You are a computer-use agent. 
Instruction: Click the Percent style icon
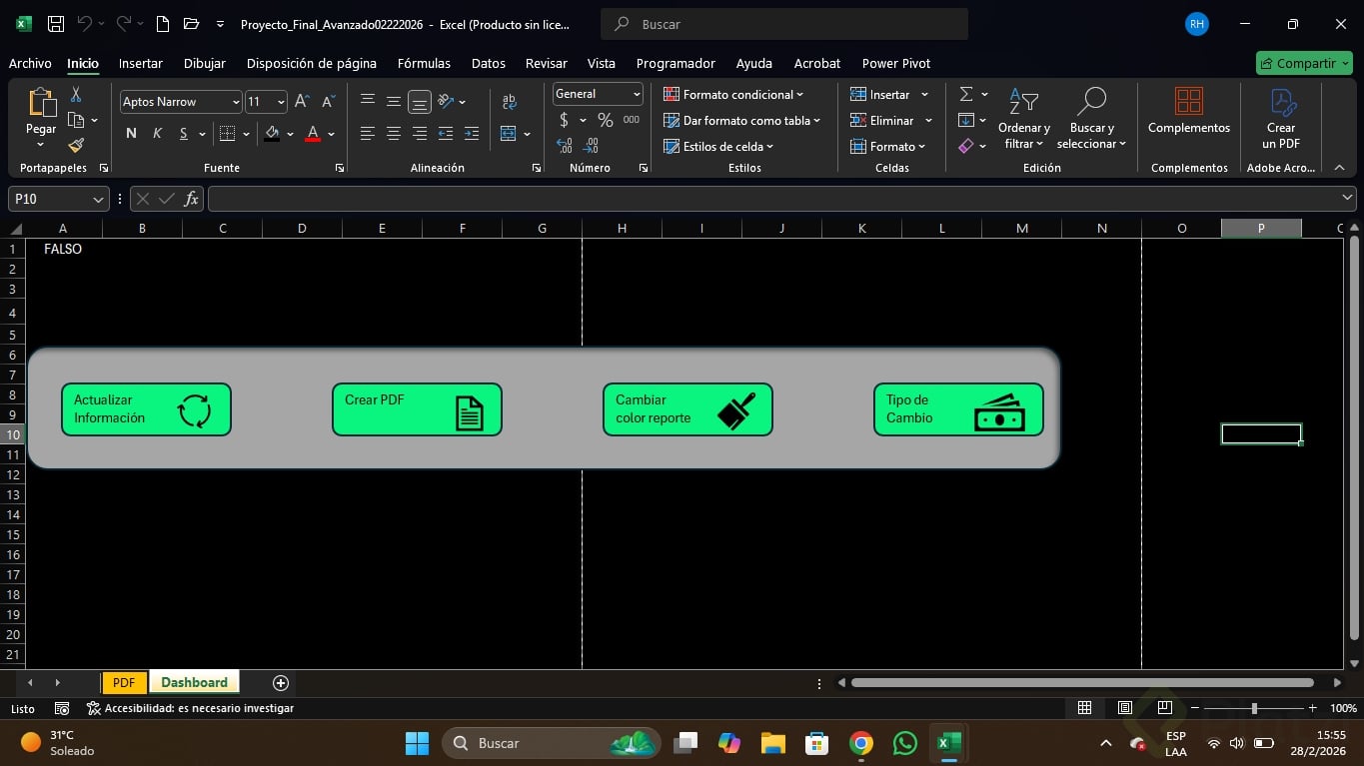coord(605,120)
